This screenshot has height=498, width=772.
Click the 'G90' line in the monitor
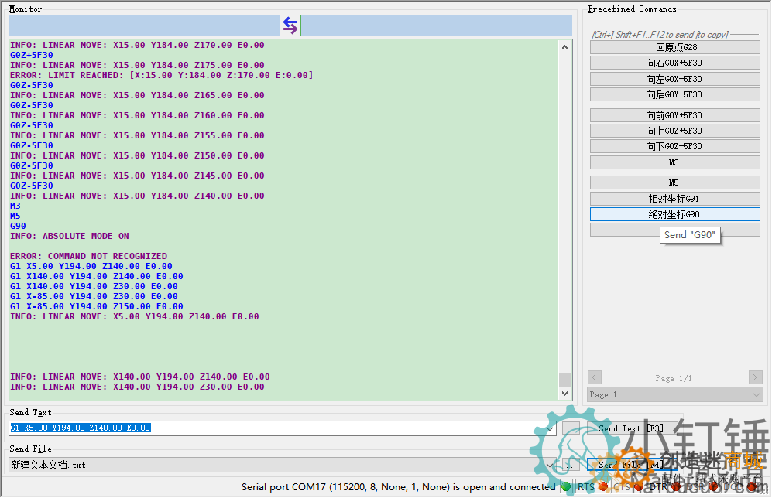tap(18, 226)
